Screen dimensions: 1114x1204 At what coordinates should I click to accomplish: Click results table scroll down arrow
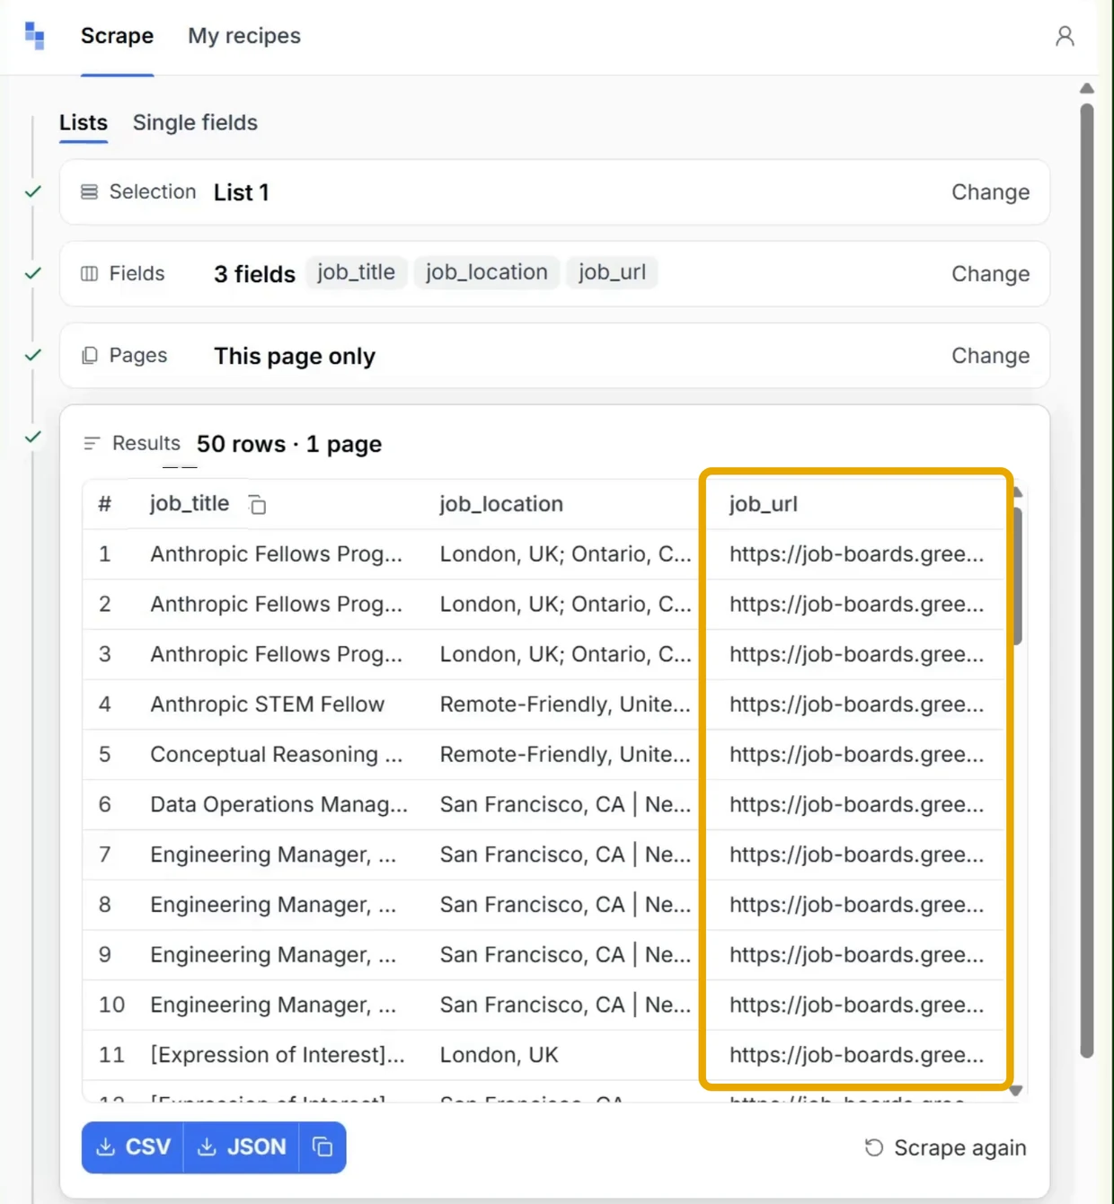click(1016, 1091)
